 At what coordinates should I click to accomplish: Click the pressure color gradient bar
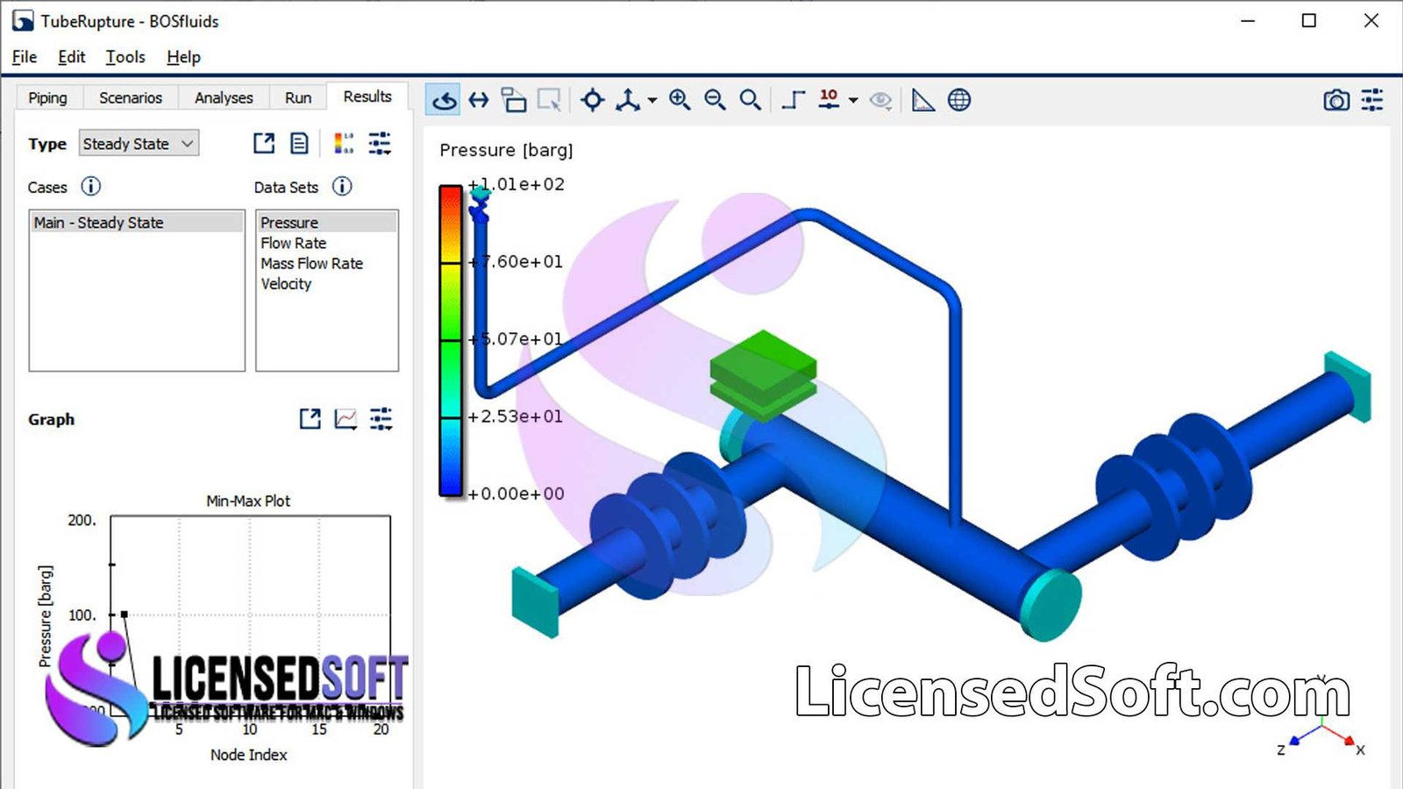[x=451, y=340]
